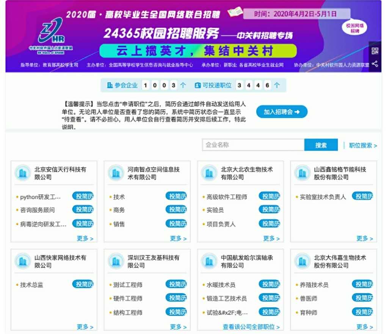Apply to 技术总监 with 投简历

pos(83,284)
